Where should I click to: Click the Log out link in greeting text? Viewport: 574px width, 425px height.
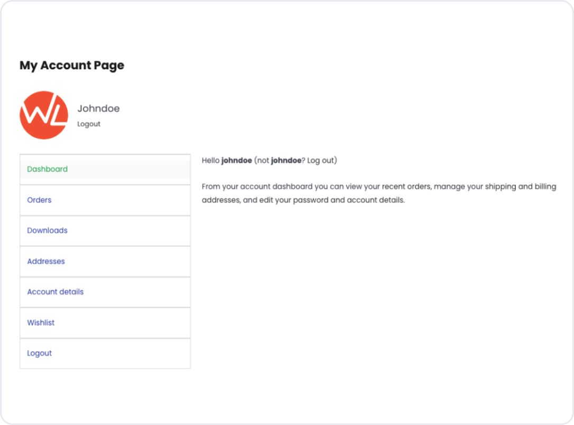[320, 160]
